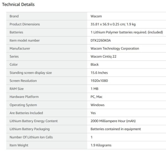Select the DTK2260K0A model value
The height and width of the screenshot is (154, 166).
[101, 40]
